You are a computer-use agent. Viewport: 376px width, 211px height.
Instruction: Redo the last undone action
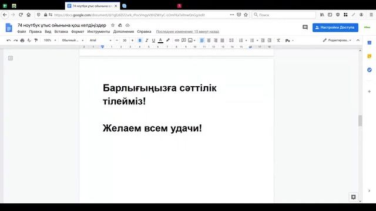pos(16,40)
